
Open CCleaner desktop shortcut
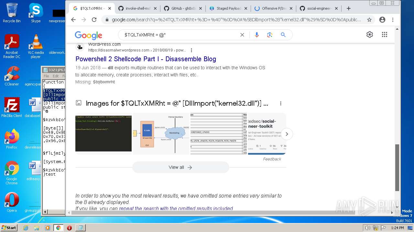[x=12, y=76]
